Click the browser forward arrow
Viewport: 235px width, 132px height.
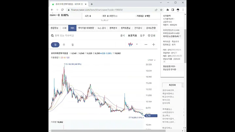point(57,10)
